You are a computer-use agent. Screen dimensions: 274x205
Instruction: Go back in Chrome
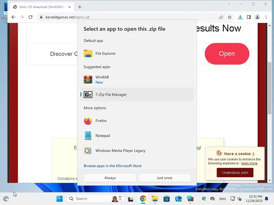(x=13, y=17)
